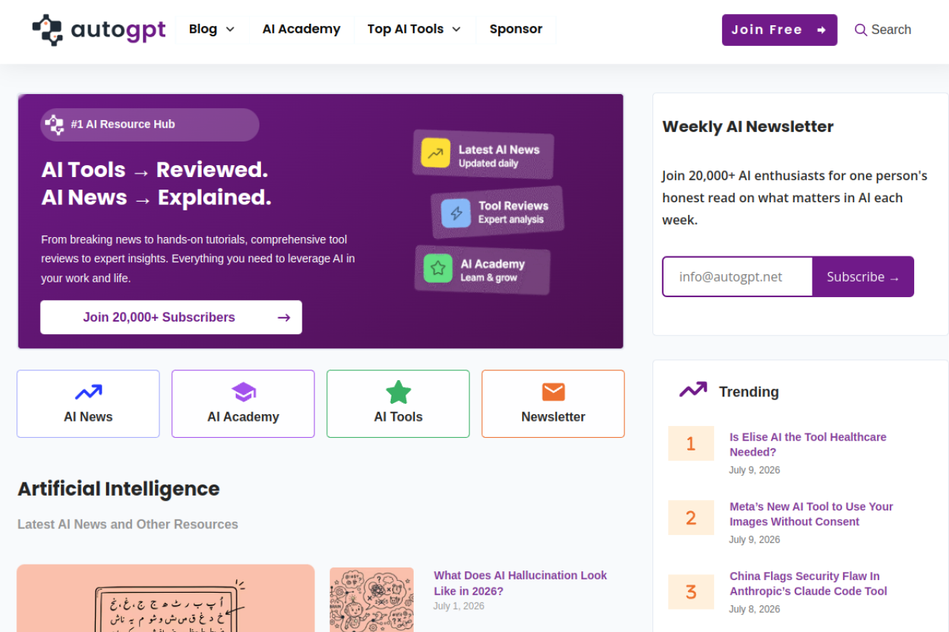The width and height of the screenshot is (949, 632).
Task: Open the Newsletter category card
Action: point(553,404)
